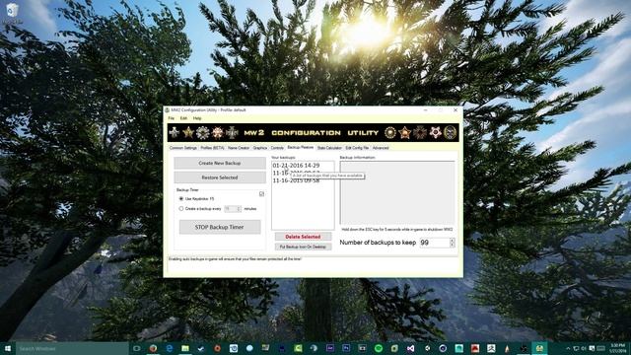Click the skull emblem at the banner's right end

pos(451,132)
